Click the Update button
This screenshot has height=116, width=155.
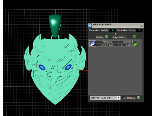tap(100, 37)
